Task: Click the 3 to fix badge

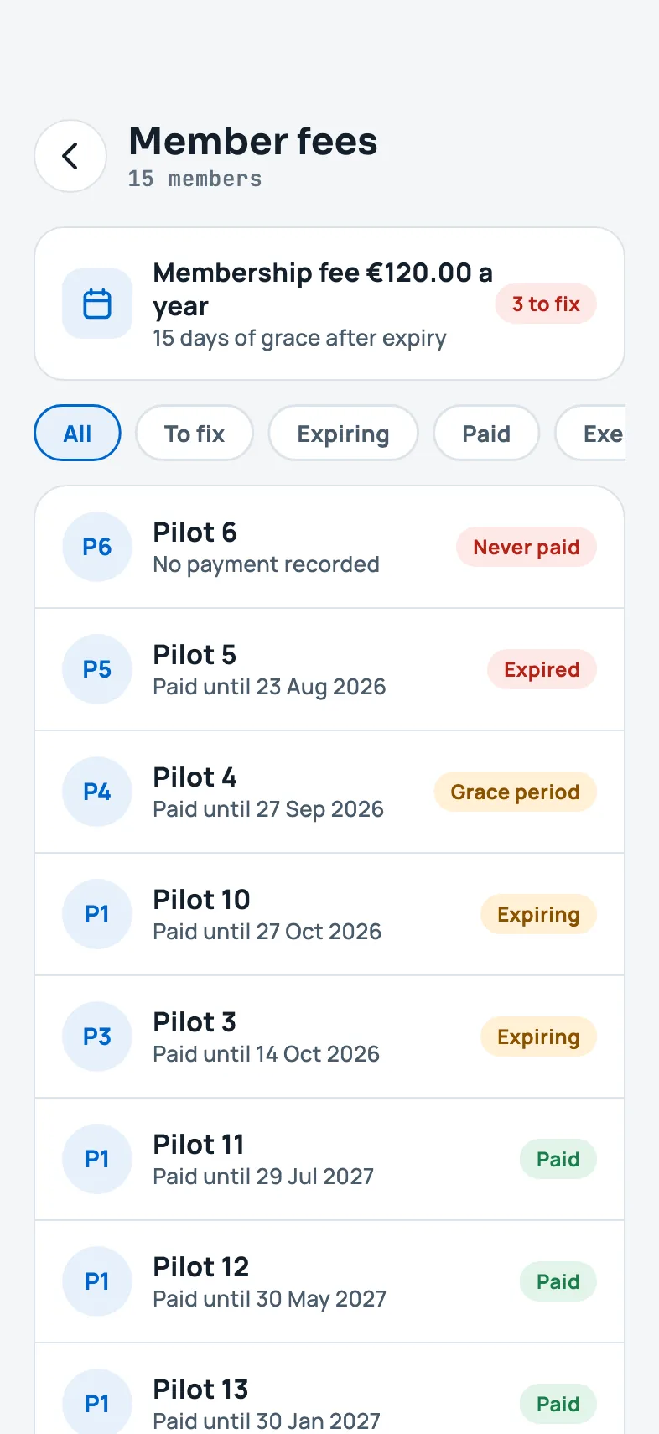Action: 546,304
